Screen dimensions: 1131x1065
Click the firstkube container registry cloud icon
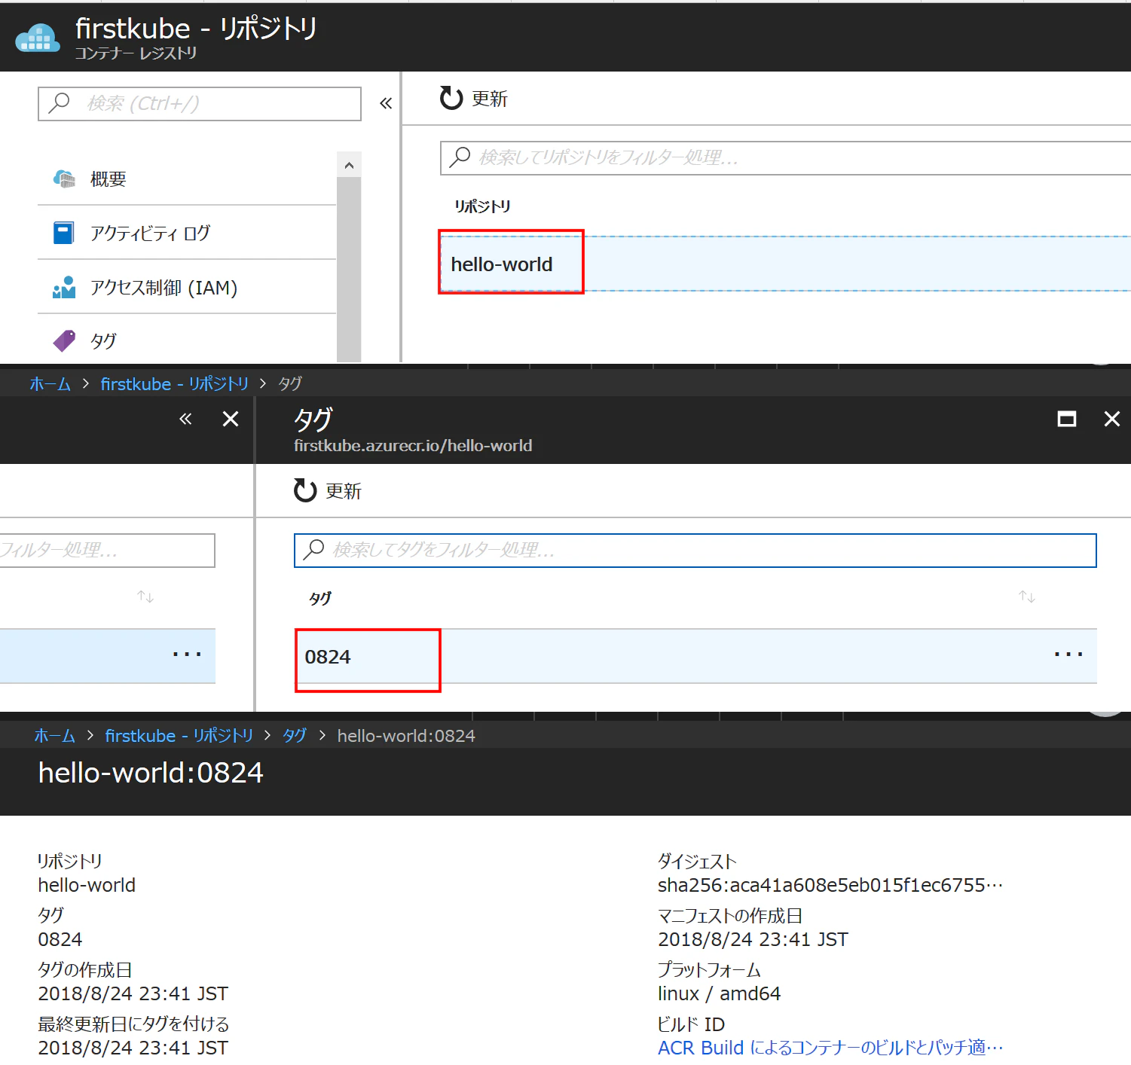38,37
